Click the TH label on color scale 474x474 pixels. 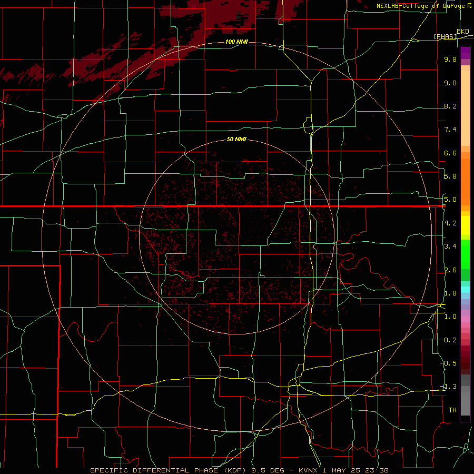pyautogui.click(x=452, y=410)
